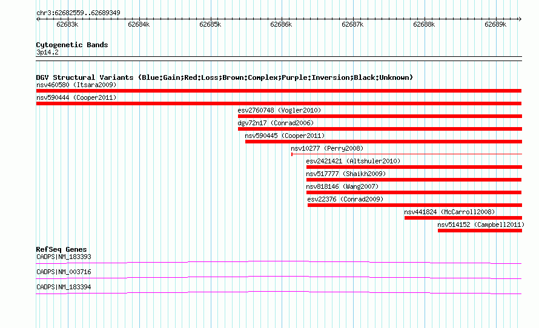Click the 62689k ruler tick label
This screenshot has height=328, width=539.
tap(495, 25)
